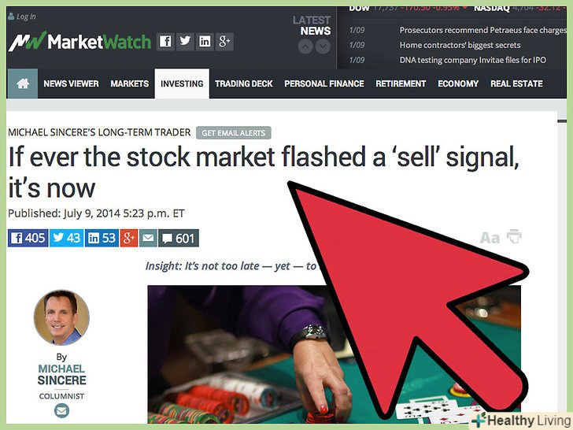Open MarketWatch Google Plus icon in header
Image resolution: width=573 pixels, height=430 pixels.
[224, 41]
